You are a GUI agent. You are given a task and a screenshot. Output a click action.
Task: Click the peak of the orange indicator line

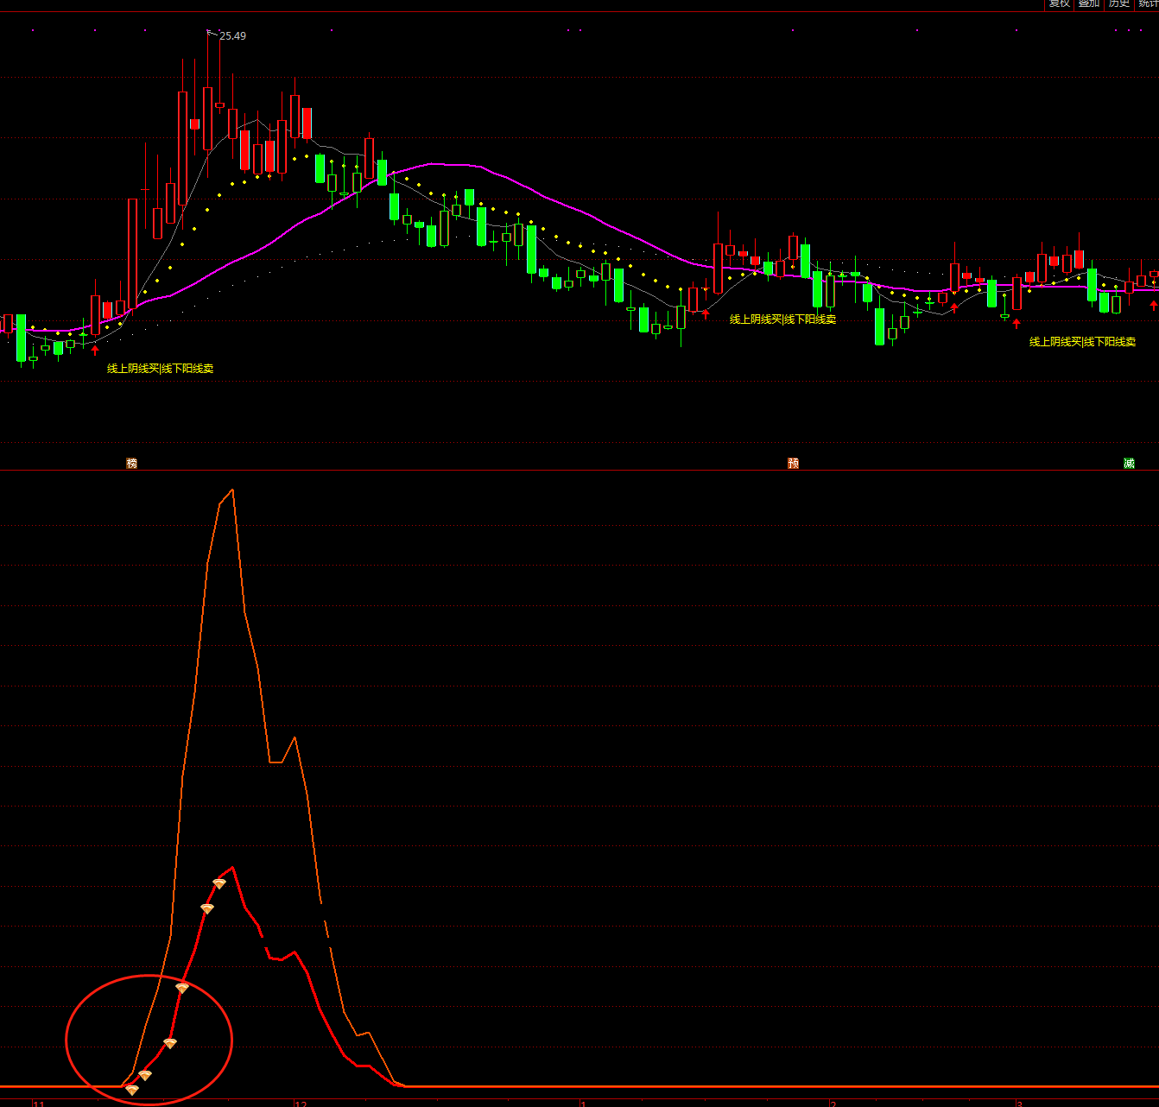(232, 490)
